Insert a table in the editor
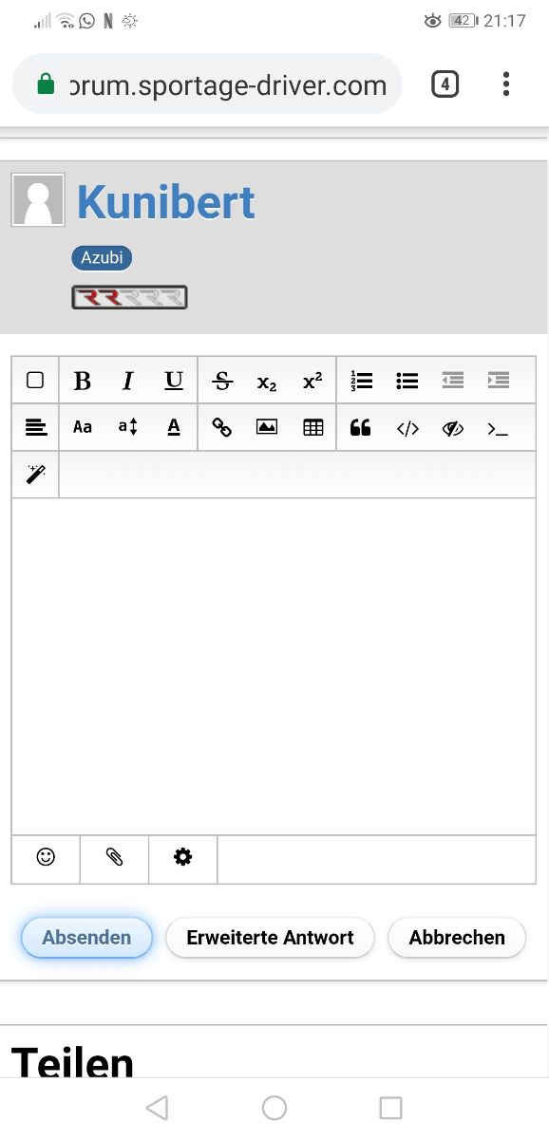Screen dimensions: 549x1139 point(313,427)
